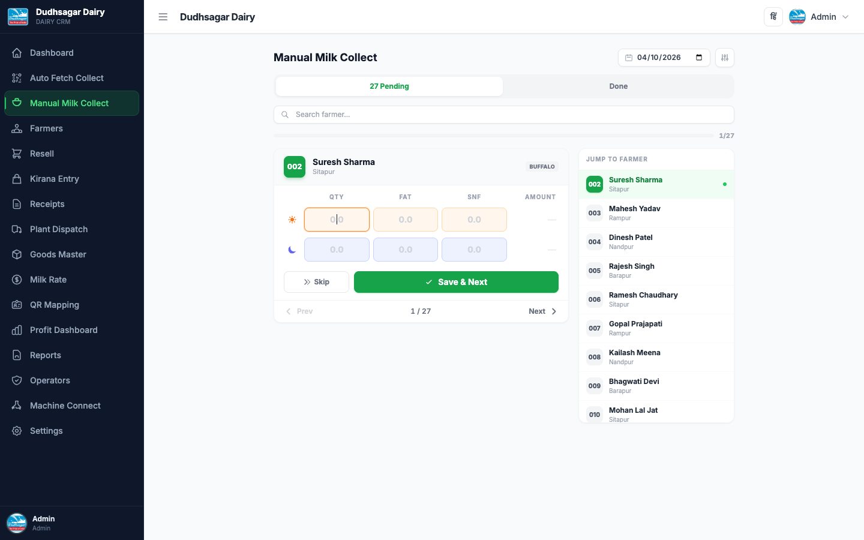
Task: Click the evening FAT input field
Action: (406, 250)
